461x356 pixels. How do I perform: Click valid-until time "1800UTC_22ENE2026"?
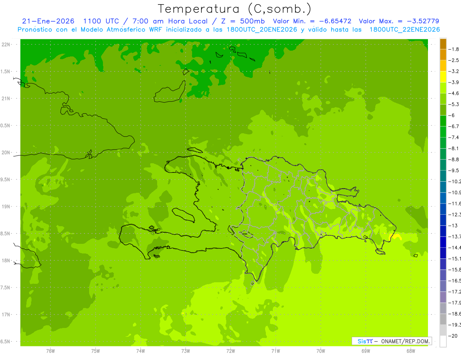(x=405, y=30)
